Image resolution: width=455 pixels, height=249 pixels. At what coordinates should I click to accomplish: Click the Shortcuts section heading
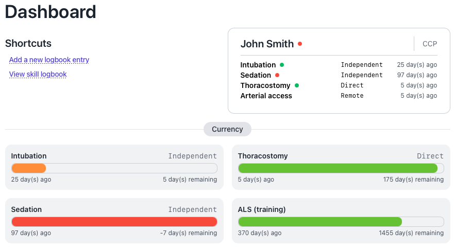point(28,44)
